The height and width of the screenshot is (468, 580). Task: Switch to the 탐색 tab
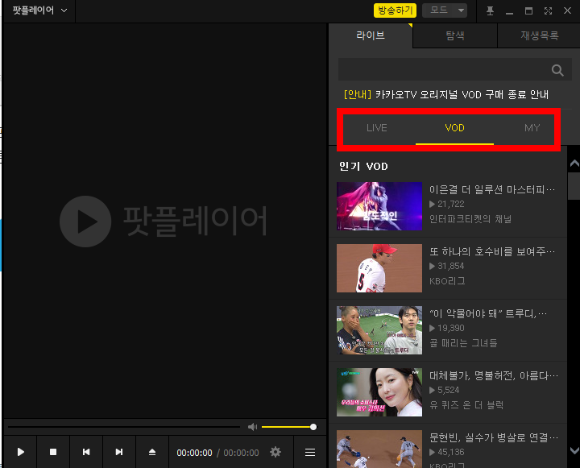455,35
